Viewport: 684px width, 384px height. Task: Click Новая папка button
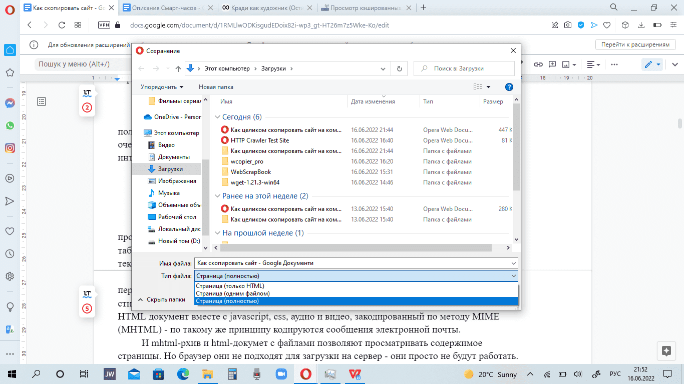tap(216, 87)
